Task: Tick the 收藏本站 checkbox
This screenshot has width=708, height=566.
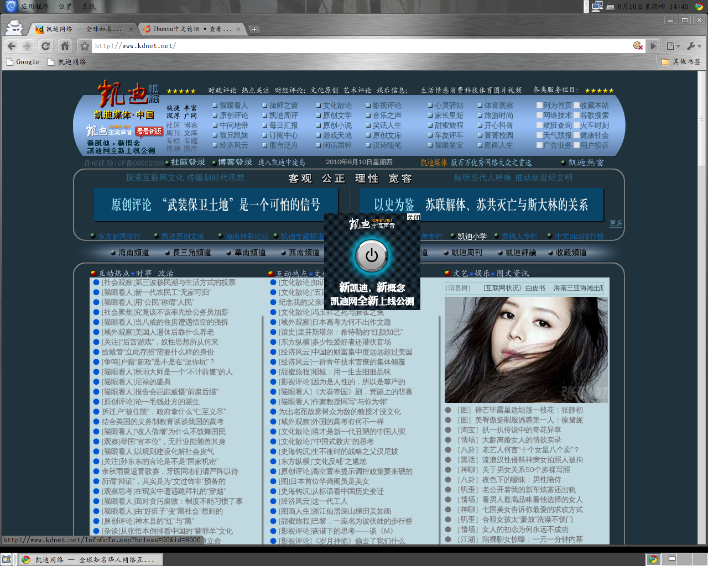Action: pos(576,105)
